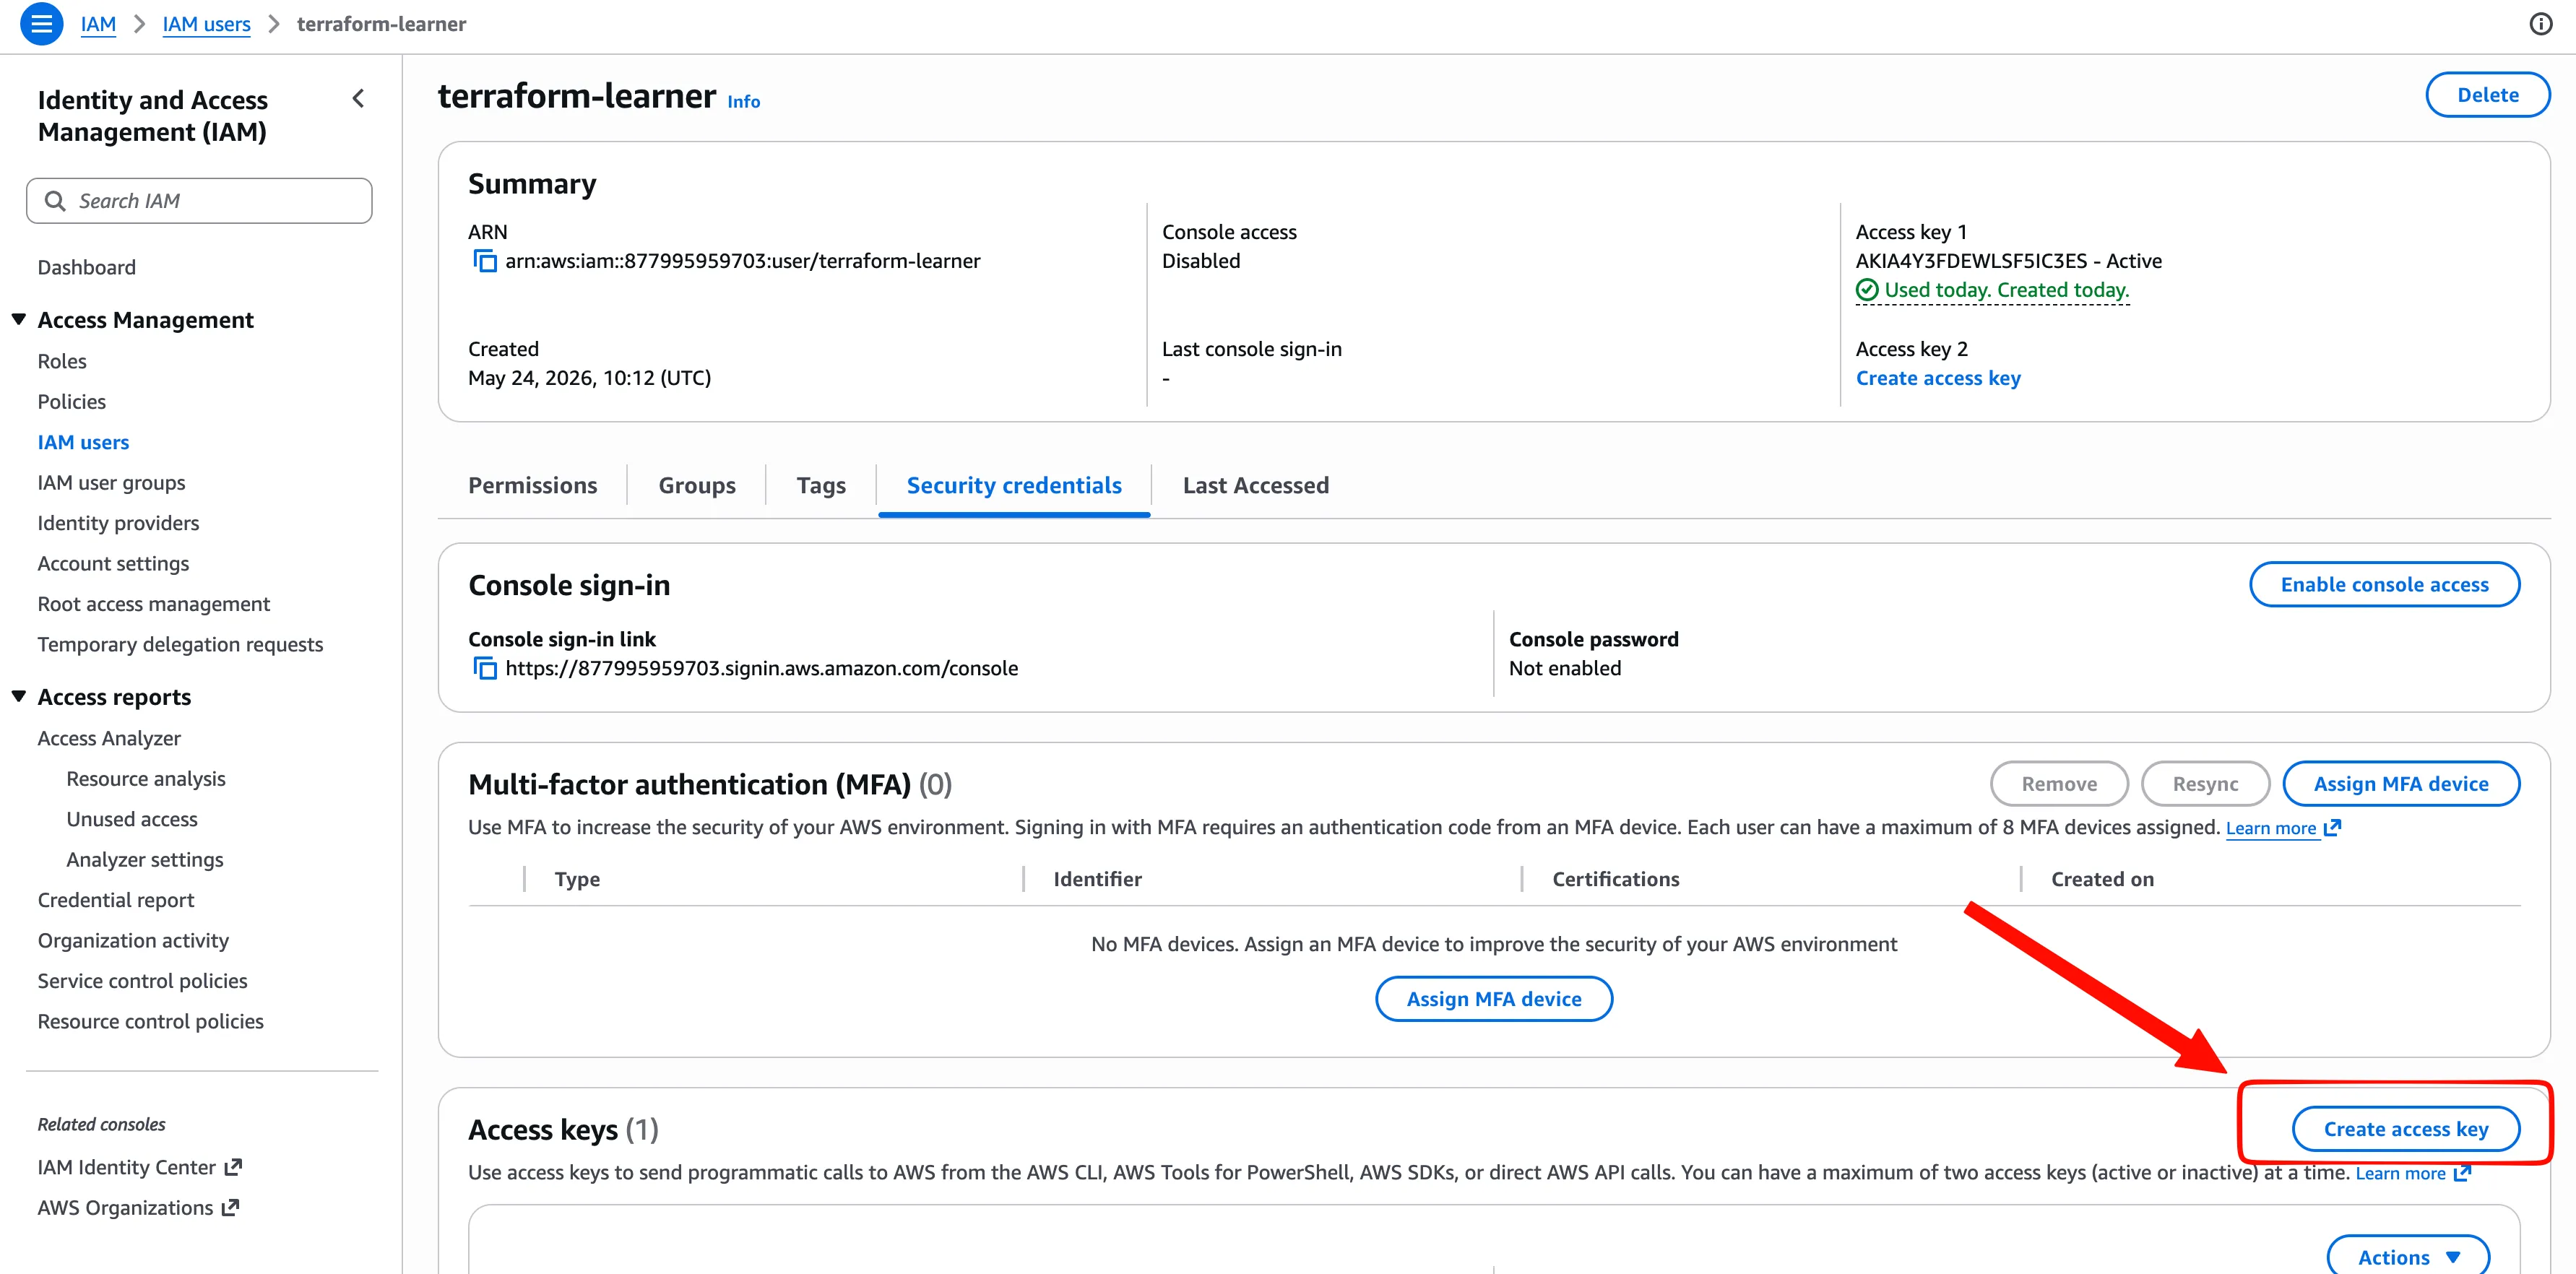
Task: Open Credential report
Action: (116, 900)
